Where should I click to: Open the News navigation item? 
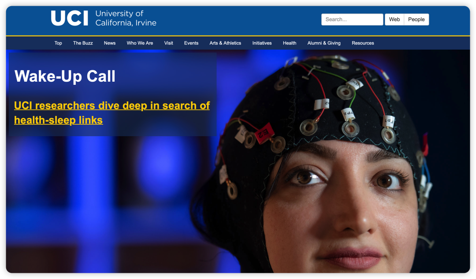tap(110, 43)
